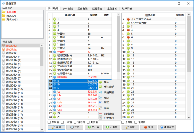Toggle the right panel 值时间 checkbox
The image size is (194, 133).
[x=136, y=122]
